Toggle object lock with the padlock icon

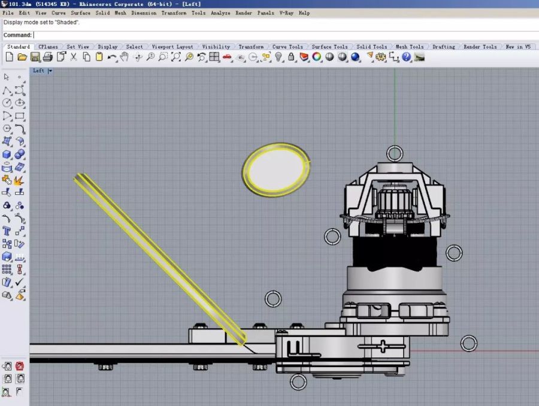[291, 57]
